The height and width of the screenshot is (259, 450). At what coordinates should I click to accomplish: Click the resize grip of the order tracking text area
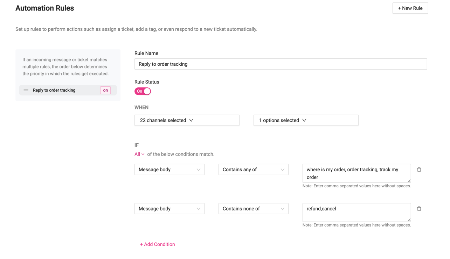[x=409, y=181]
